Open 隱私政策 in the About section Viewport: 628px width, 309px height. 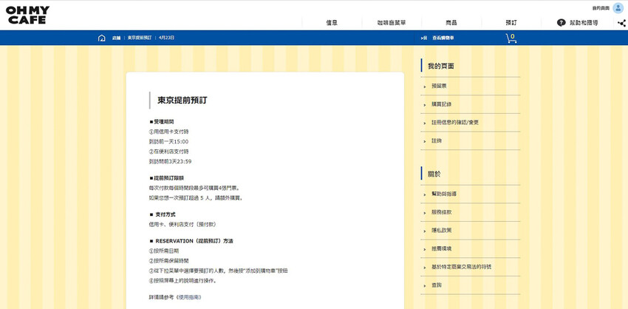point(441,230)
